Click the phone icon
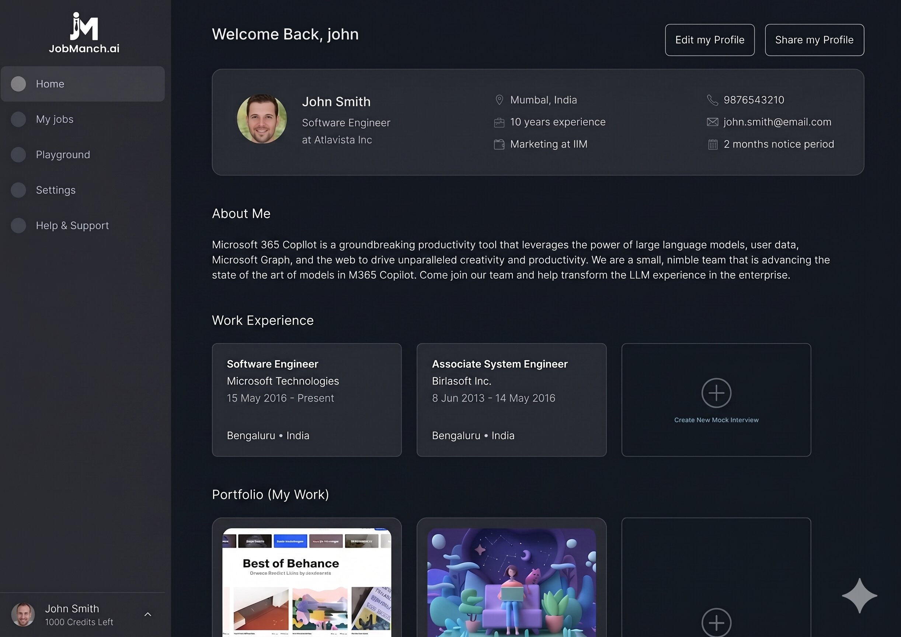The width and height of the screenshot is (901, 637). 713,100
